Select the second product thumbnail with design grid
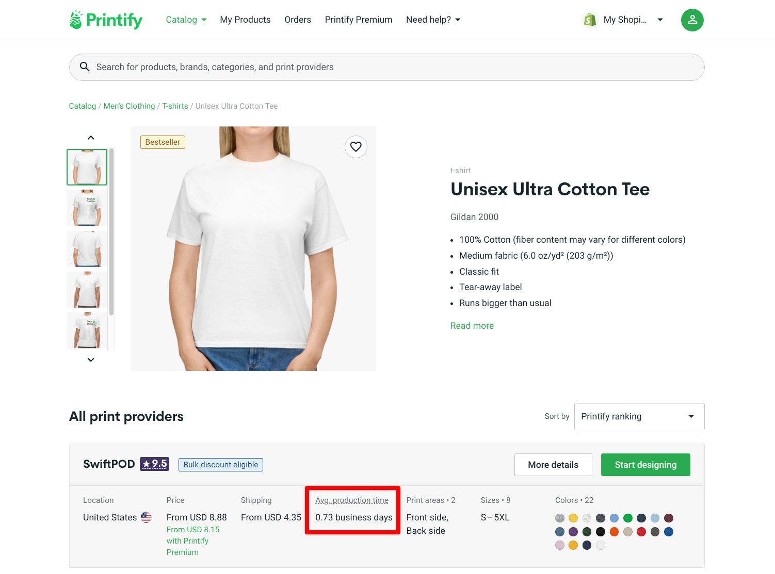Image resolution: width=775 pixels, height=574 pixels. click(87, 208)
